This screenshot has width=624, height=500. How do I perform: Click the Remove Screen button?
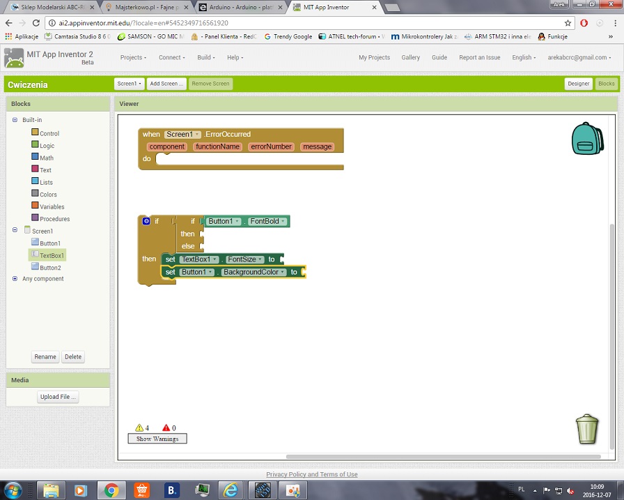pyautogui.click(x=210, y=84)
